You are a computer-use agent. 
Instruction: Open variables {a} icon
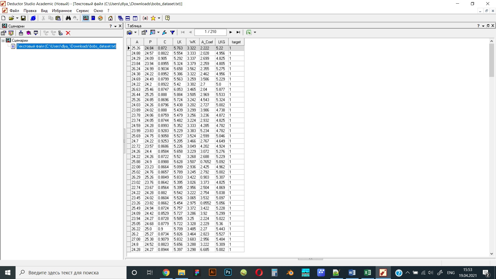pyautogui.click(x=145, y=18)
